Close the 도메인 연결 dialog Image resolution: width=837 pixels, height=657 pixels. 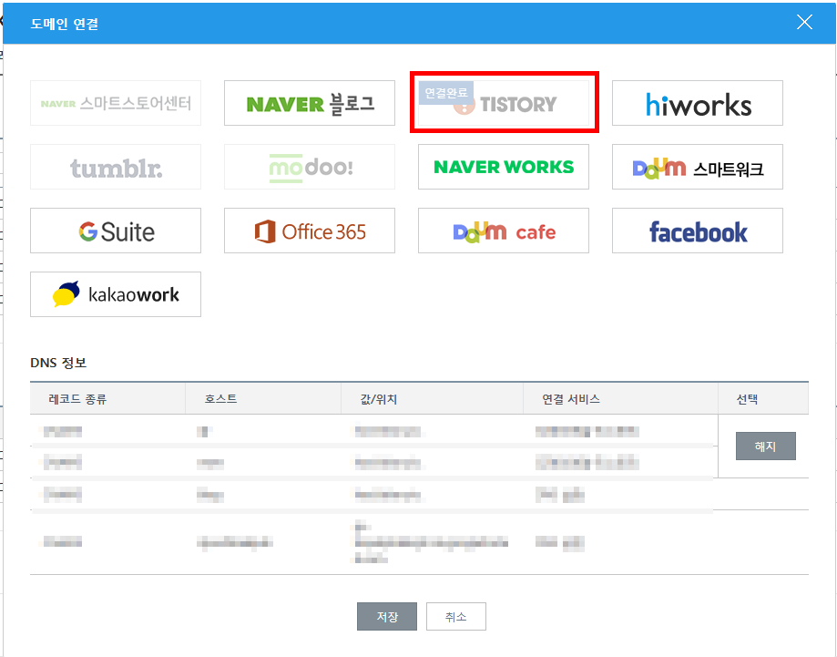(804, 22)
